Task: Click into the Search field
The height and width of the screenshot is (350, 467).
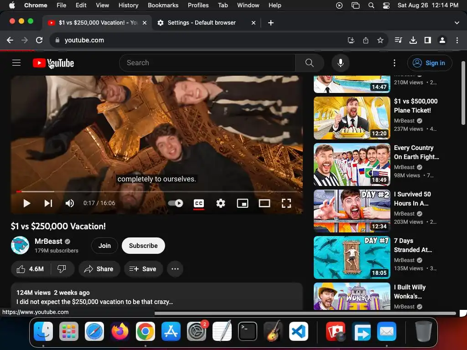Action: (208, 63)
